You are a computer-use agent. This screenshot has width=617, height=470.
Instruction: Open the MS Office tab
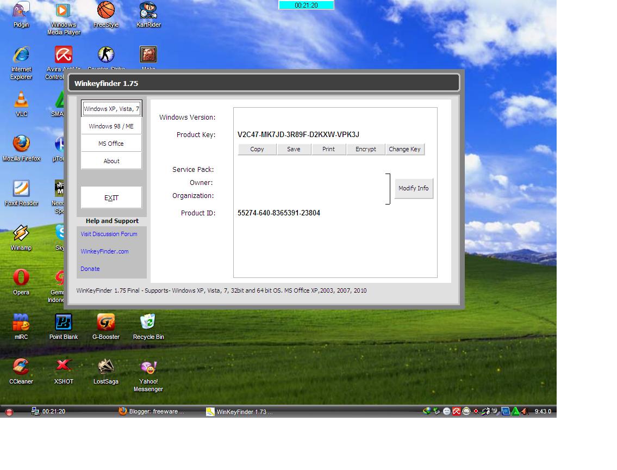[111, 143]
